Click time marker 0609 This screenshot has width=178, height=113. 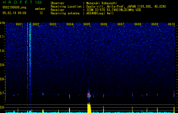click(155, 24)
